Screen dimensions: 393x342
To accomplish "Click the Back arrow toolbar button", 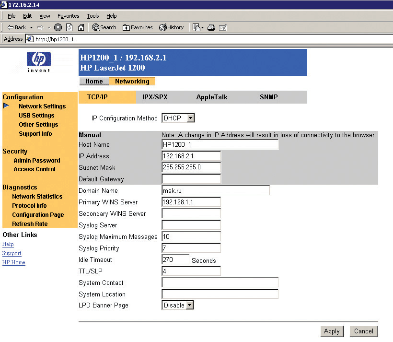I will 17,27.
